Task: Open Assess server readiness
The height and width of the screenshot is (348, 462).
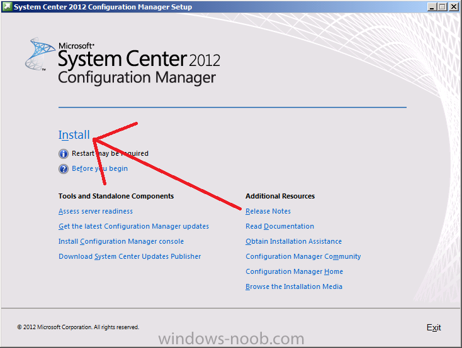Action: (96, 211)
